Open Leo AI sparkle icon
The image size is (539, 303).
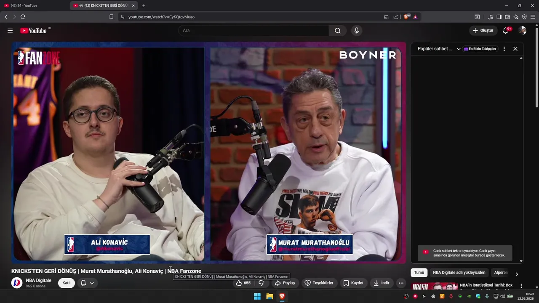coord(516,17)
